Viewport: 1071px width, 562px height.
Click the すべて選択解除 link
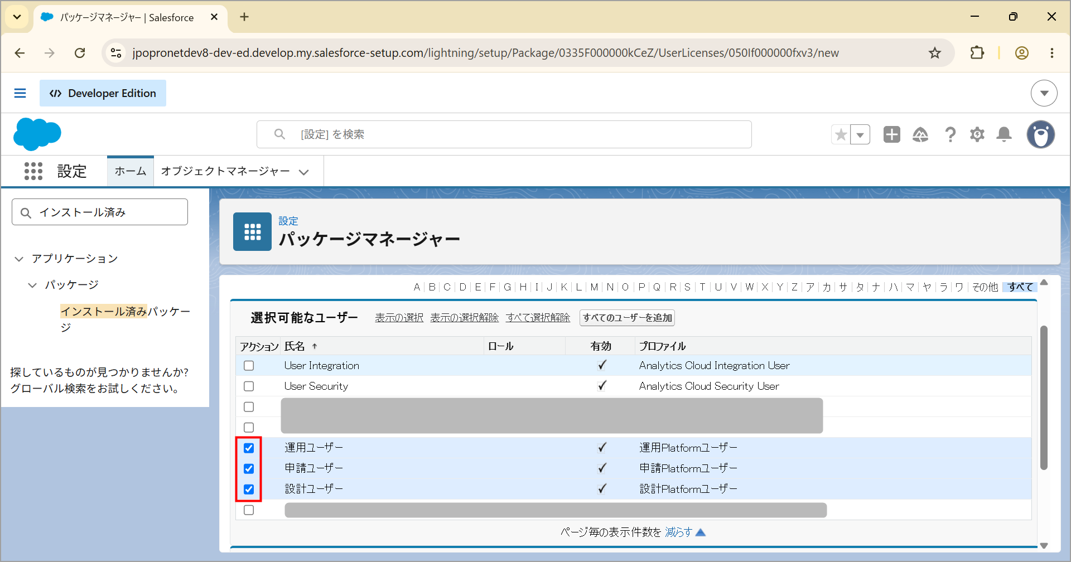tap(538, 318)
